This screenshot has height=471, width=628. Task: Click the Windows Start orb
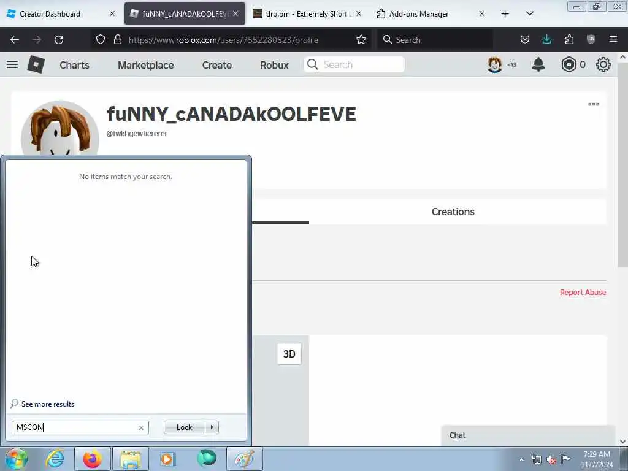(x=17, y=459)
